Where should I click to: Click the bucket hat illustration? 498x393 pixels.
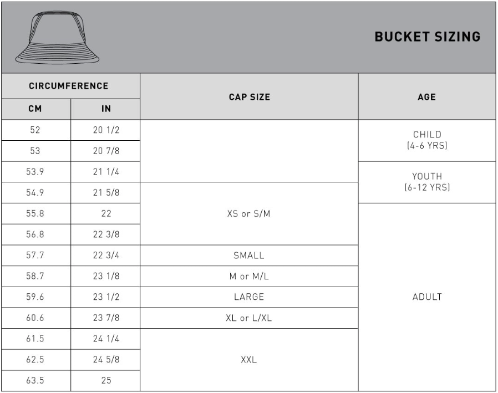[58, 38]
